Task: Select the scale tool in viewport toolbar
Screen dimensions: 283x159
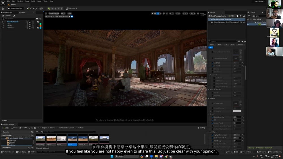Action: tap(160, 14)
